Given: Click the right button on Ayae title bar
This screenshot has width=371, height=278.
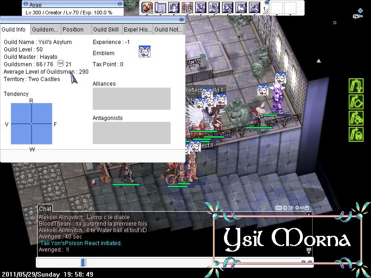Looking at the screenshot, I should point(120,4).
